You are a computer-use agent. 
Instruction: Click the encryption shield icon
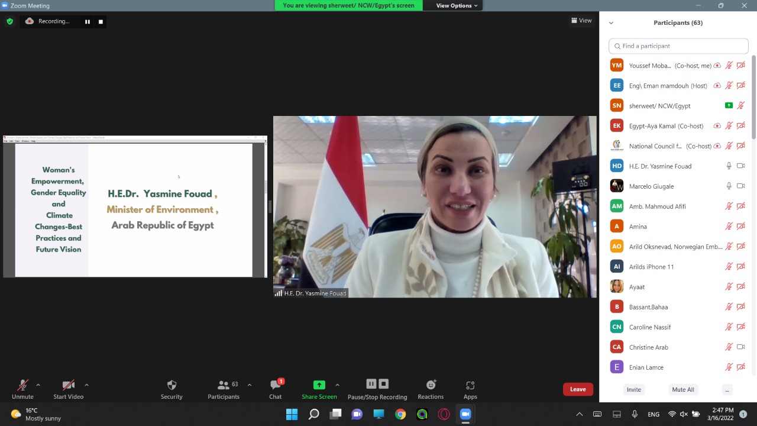[9, 21]
